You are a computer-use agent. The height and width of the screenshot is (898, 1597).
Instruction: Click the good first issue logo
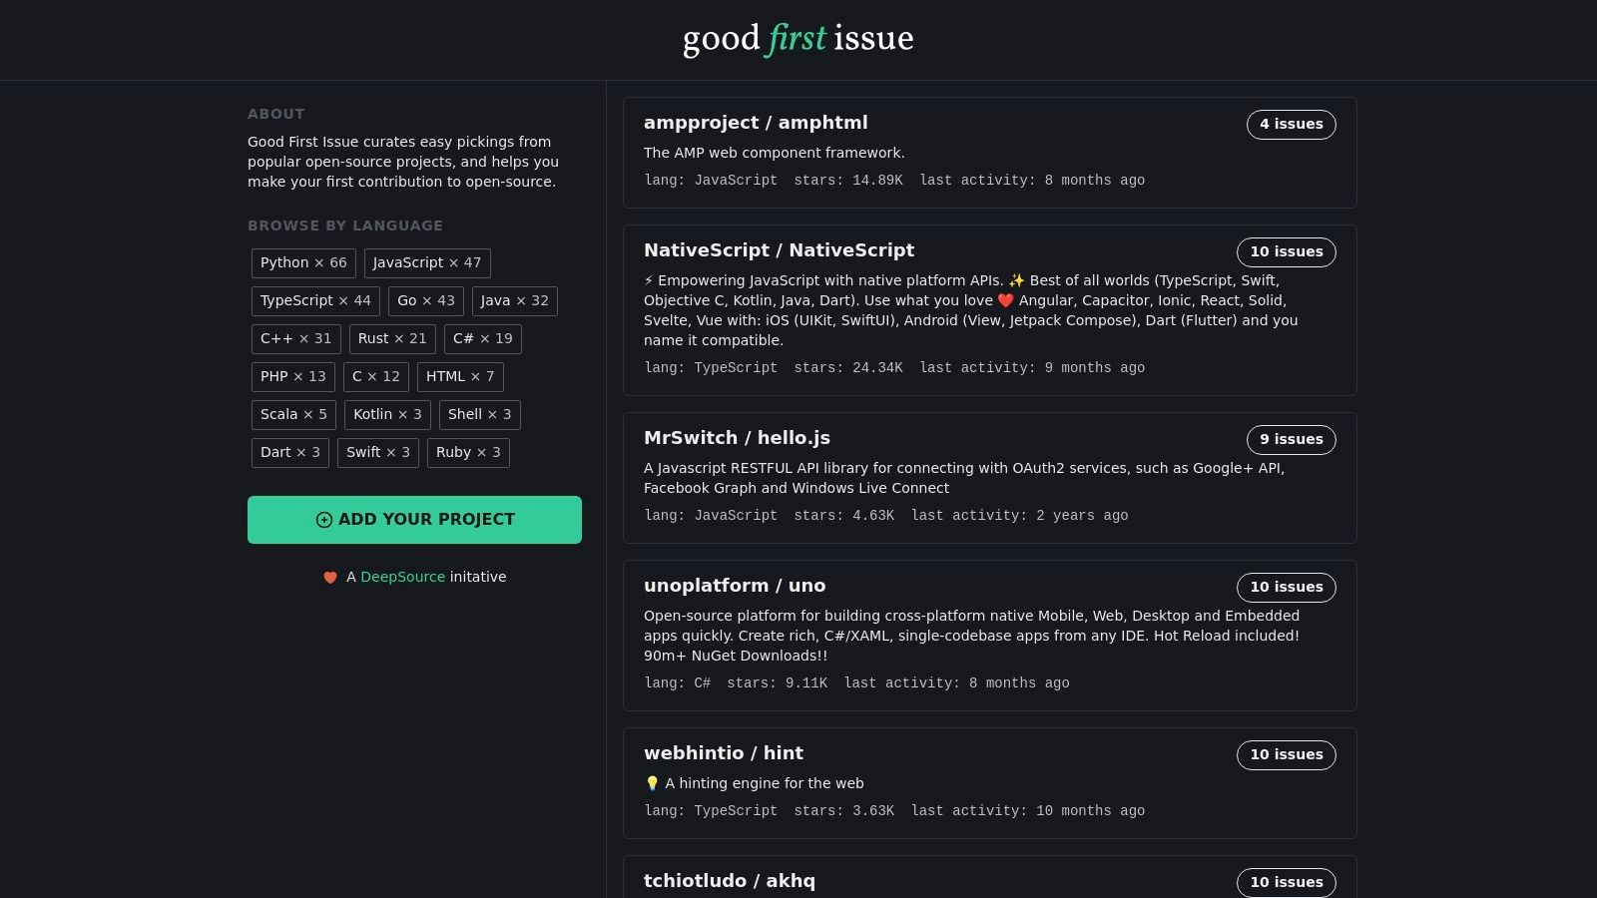coord(798,39)
